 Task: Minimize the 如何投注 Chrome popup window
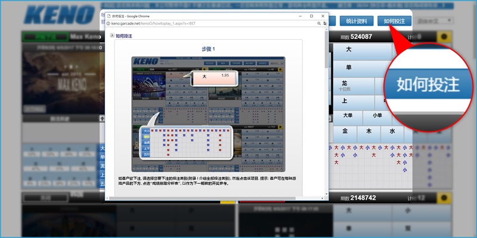[x=301, y=16]
